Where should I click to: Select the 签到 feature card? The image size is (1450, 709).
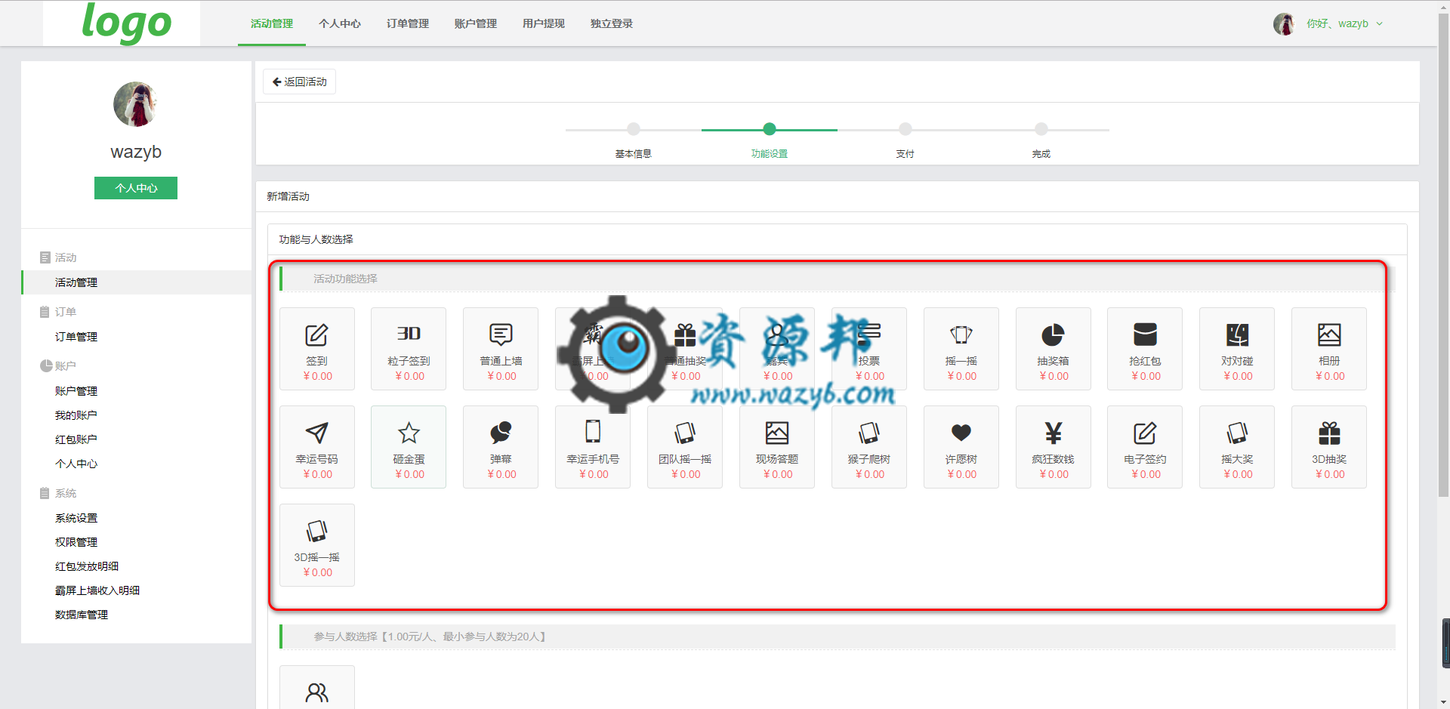click(x=317, y=349)
